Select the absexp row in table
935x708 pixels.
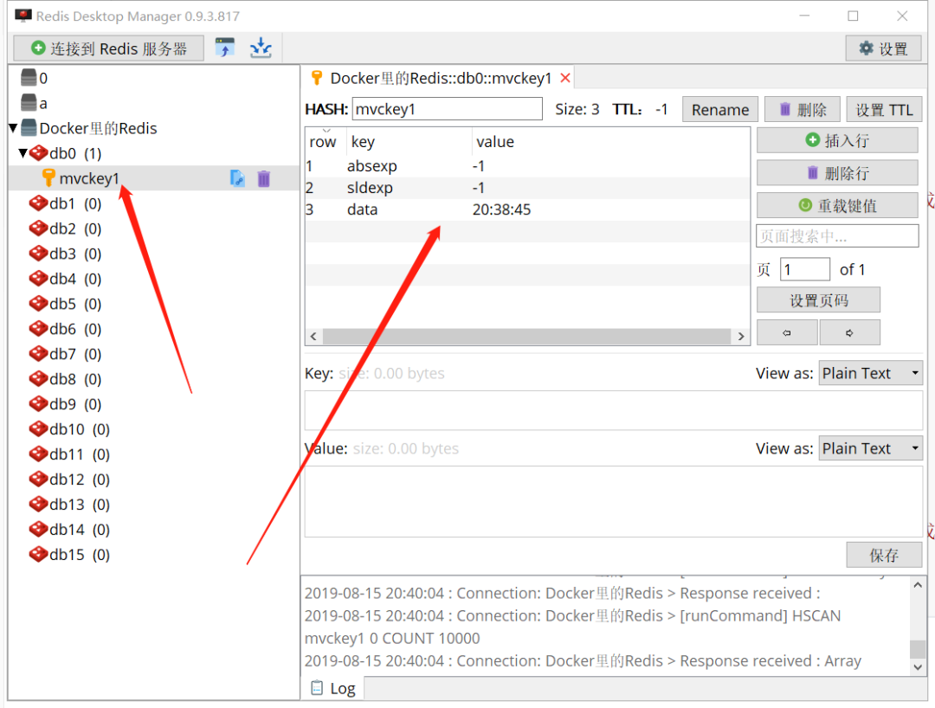(527, 166)
